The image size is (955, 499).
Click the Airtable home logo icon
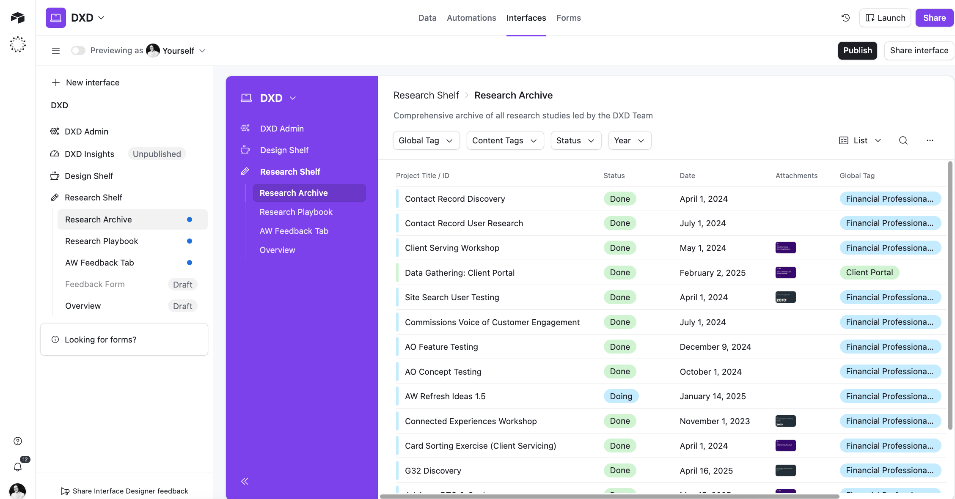pyautogui.click(x=18, y=18)
